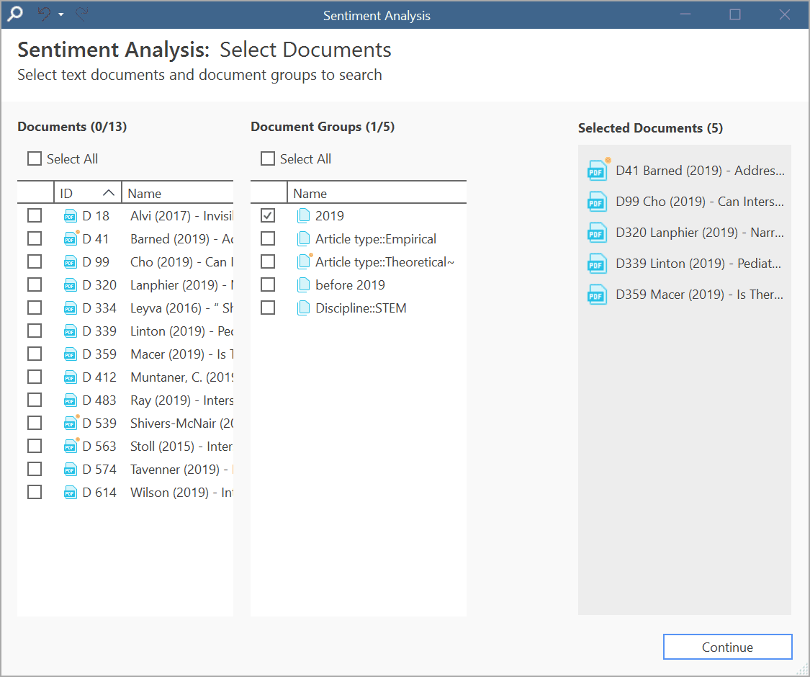Click PDF icon of document D 563
Screen dimensions: 810x677
click(x=71, y=447)
